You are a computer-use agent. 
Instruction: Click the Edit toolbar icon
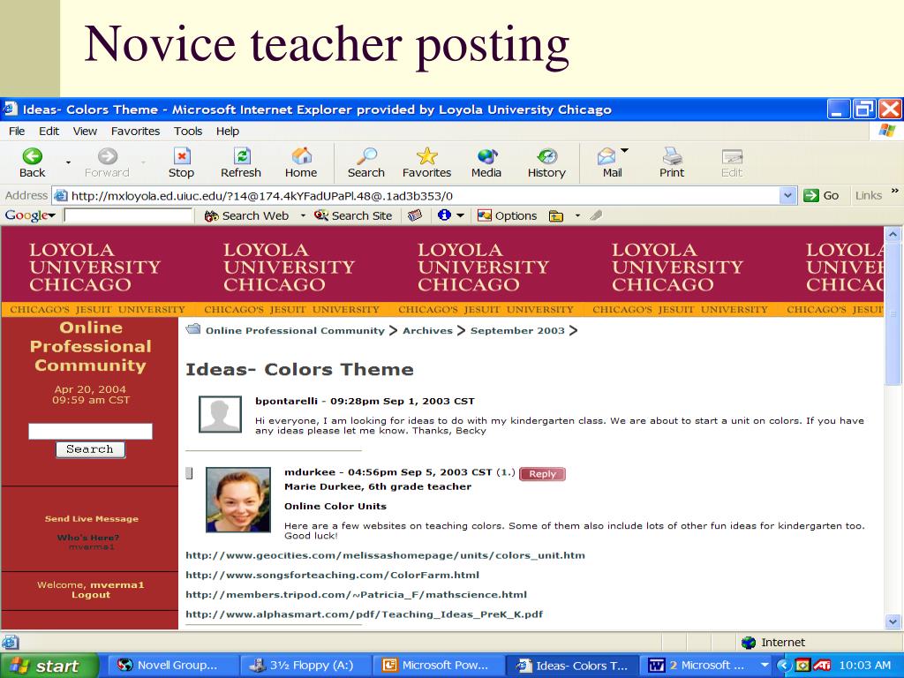point(732,156)
